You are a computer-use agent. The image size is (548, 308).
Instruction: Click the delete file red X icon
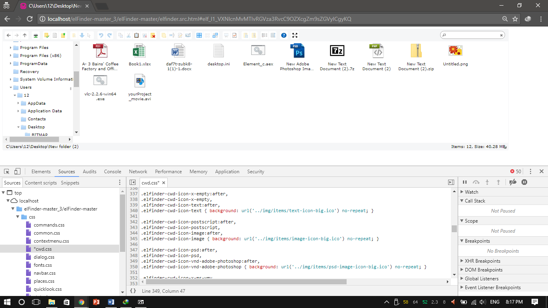(153, 35)
